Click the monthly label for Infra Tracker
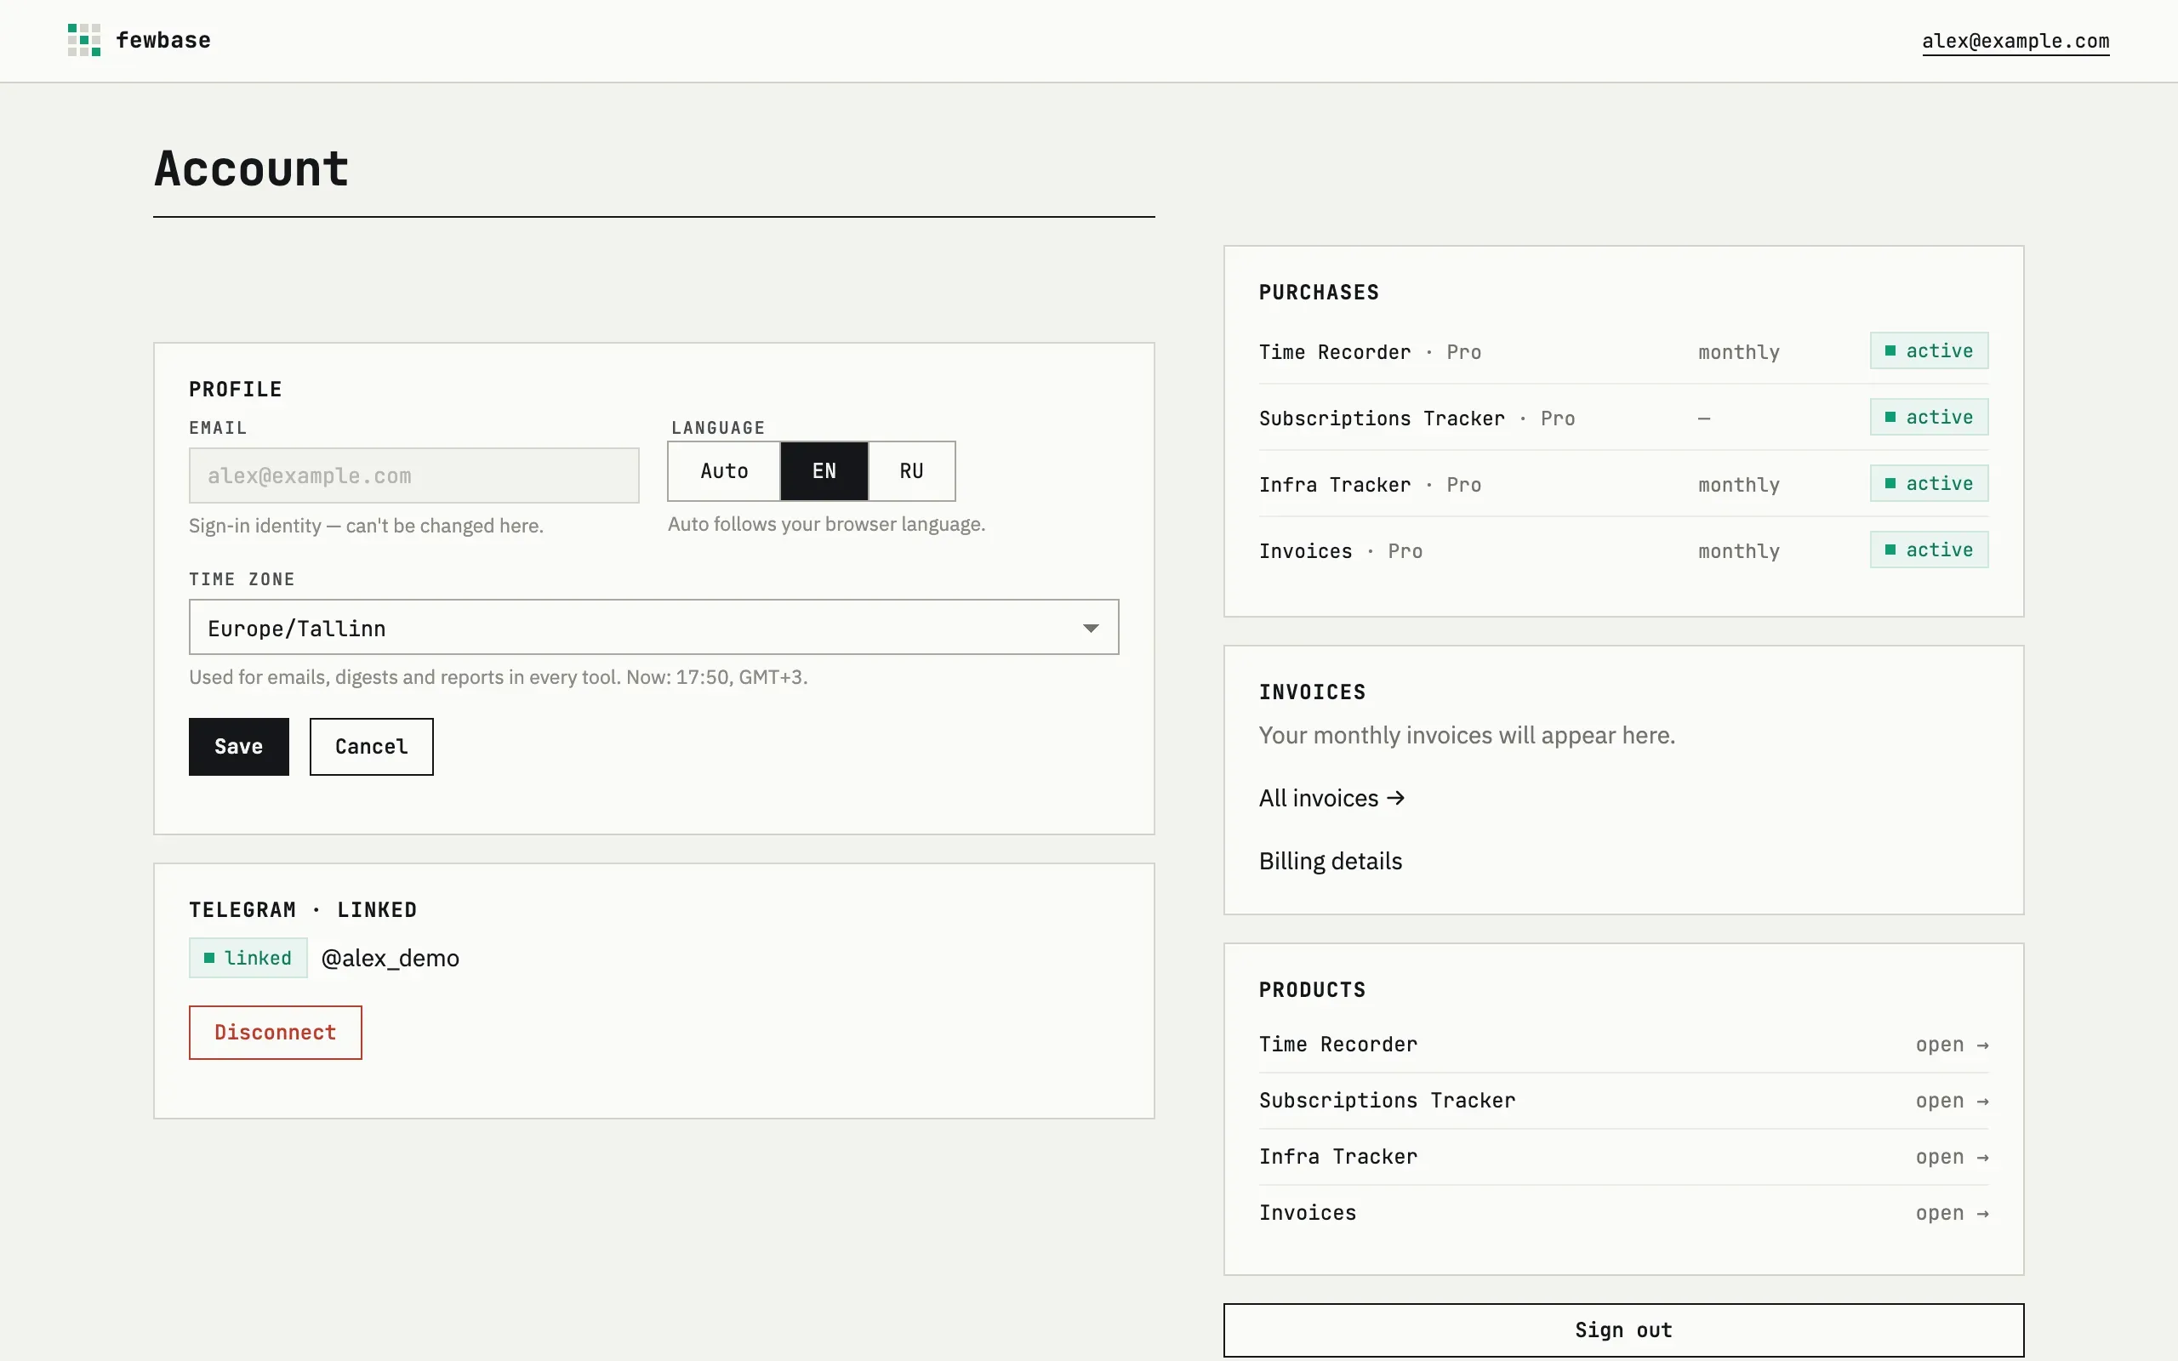Image resolution: width=2178 pixels, height=1361 pixels. tap(1738, 485)
